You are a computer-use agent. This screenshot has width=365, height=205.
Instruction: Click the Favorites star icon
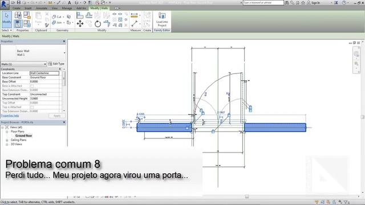(303, 3)
